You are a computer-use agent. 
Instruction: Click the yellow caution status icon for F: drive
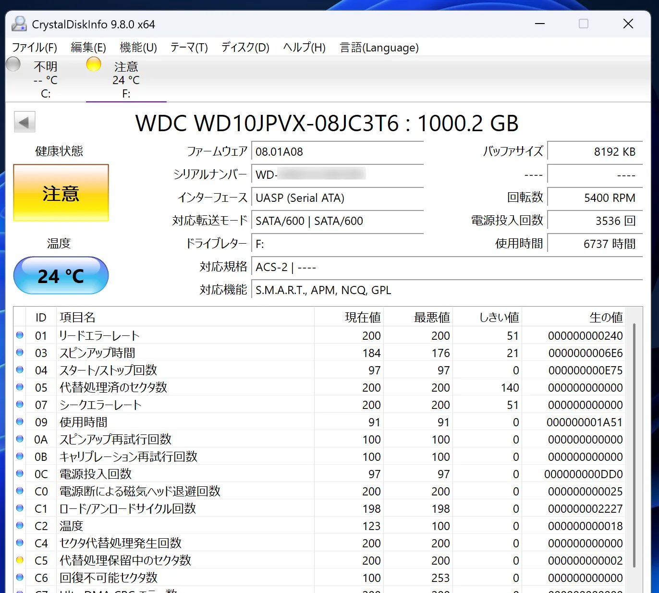(94, 64)
